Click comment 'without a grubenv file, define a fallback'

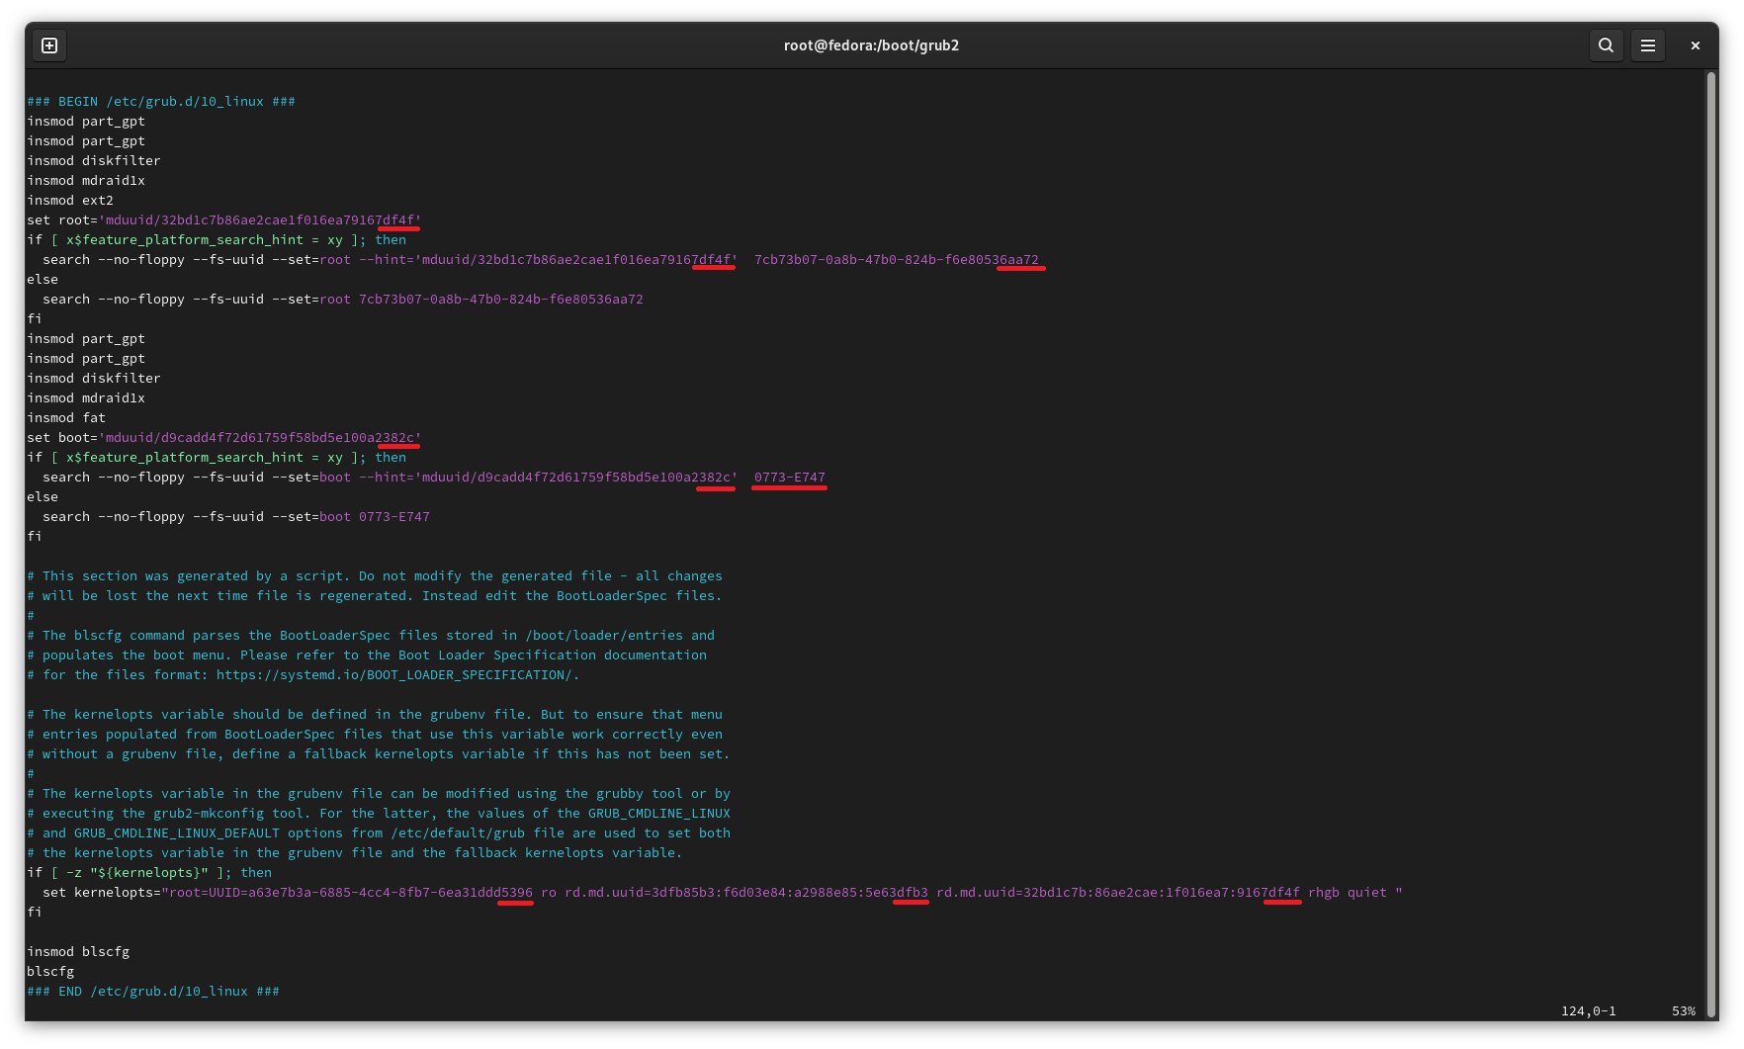click(379, 753)
